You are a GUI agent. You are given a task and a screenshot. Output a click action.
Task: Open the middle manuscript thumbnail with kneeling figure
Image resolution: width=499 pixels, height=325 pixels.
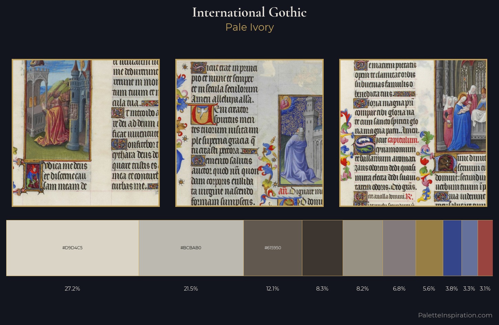(249, 133)
